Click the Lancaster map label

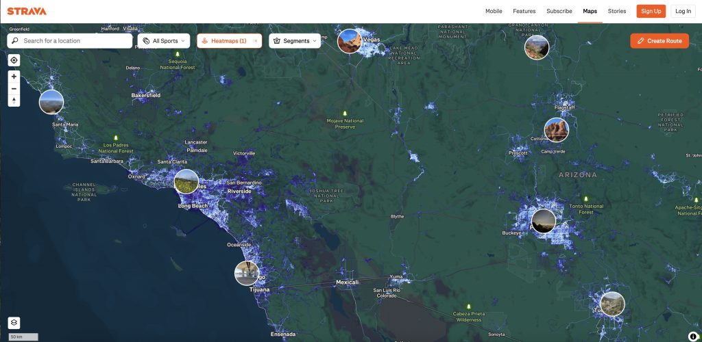[196, 142]
